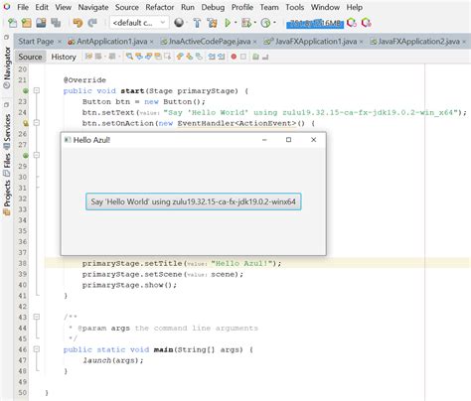The height and width of the screenshot is (401, 471).
Task: Click Find Next Occurrence icon
Action: 149,57
